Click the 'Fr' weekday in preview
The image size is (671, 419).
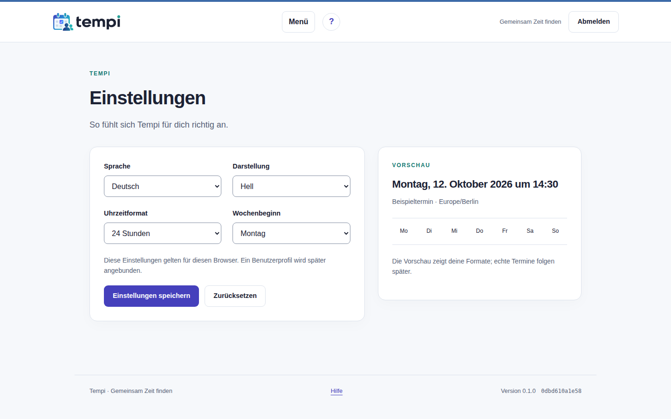point(505,231)
